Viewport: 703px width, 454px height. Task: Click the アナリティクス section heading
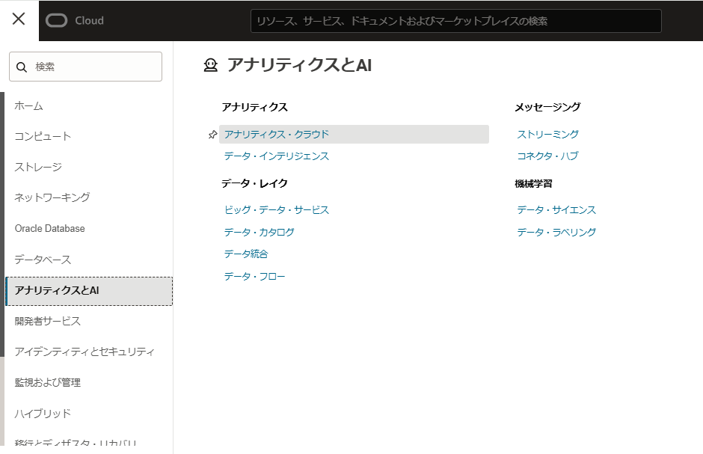click(255, 107)
